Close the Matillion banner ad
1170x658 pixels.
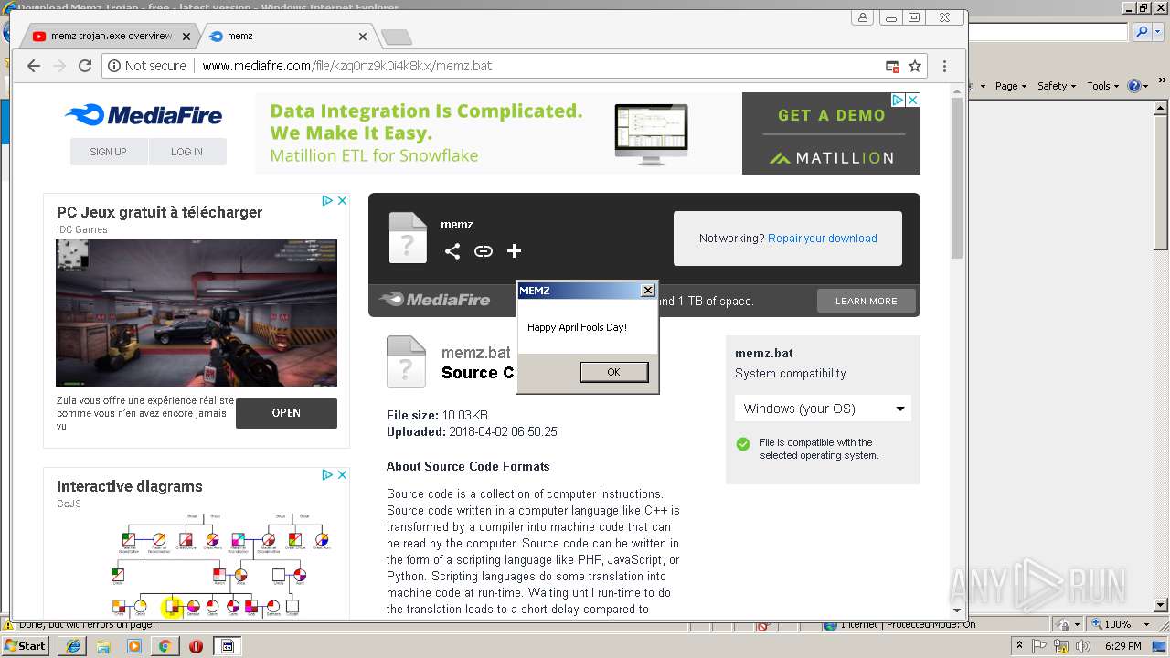point(912,100)
